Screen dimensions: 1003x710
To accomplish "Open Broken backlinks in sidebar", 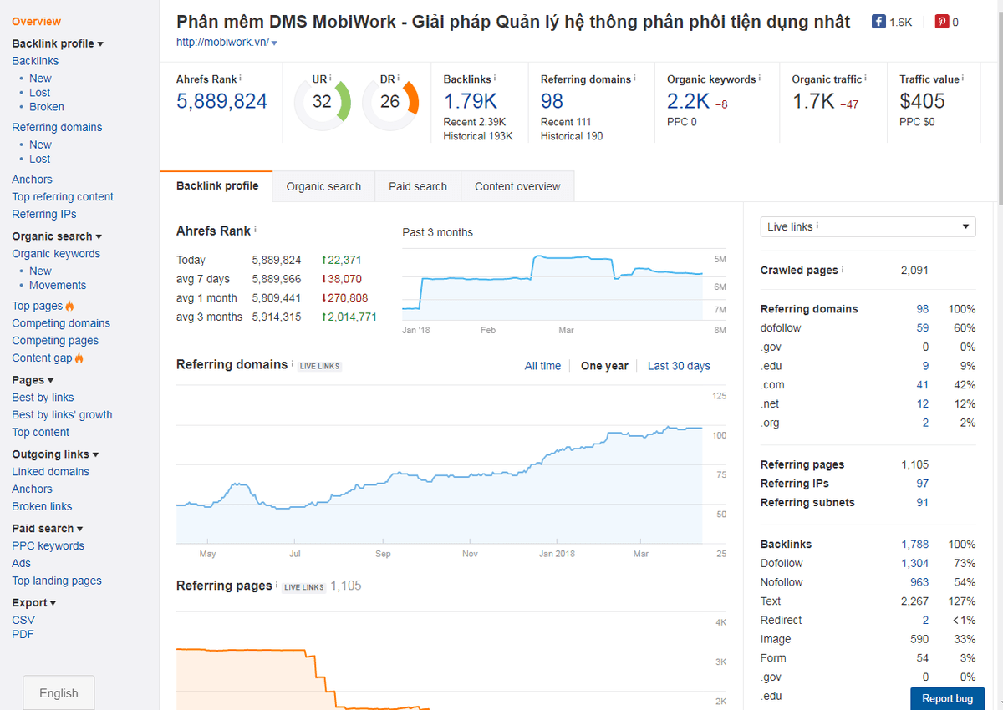I will (x=47, y=107).
